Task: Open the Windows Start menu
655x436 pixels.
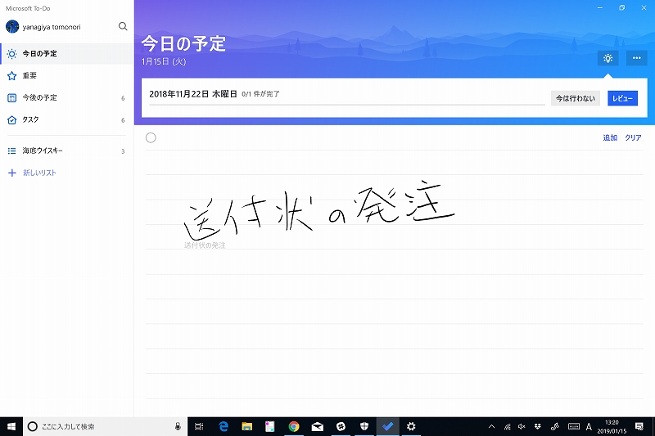Action: (11, 426)
